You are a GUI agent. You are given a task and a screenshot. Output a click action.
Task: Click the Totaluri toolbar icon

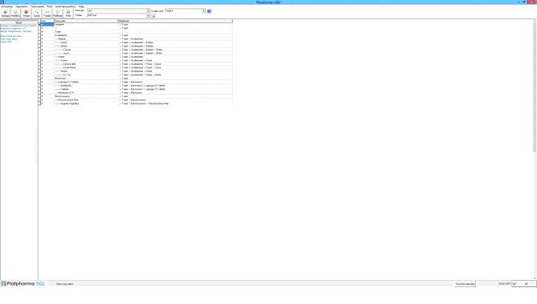[x=47, y=14]
